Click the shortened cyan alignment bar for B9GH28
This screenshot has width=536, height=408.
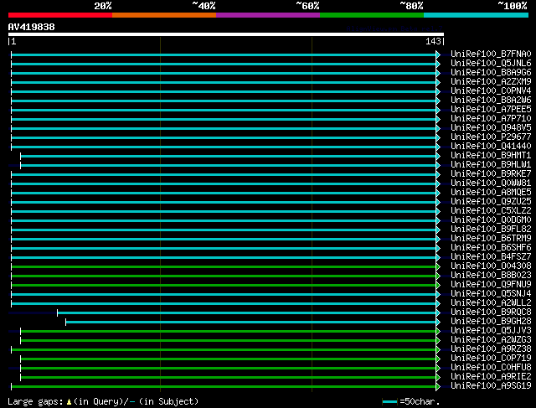tap(251, 323)
